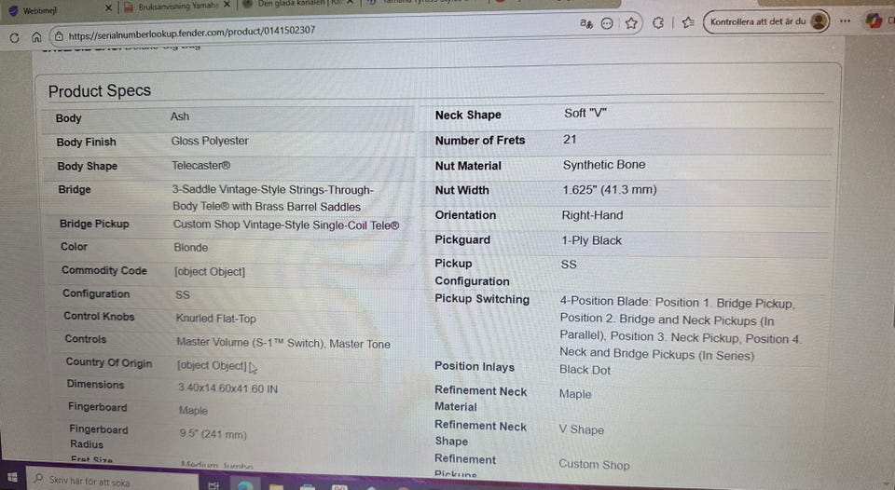Select the V Shape refinement neck value
This screenshot has height=490, width=895.
(581, 429)
